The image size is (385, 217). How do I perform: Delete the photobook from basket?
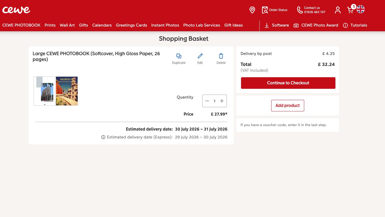[x=221, y=59]
